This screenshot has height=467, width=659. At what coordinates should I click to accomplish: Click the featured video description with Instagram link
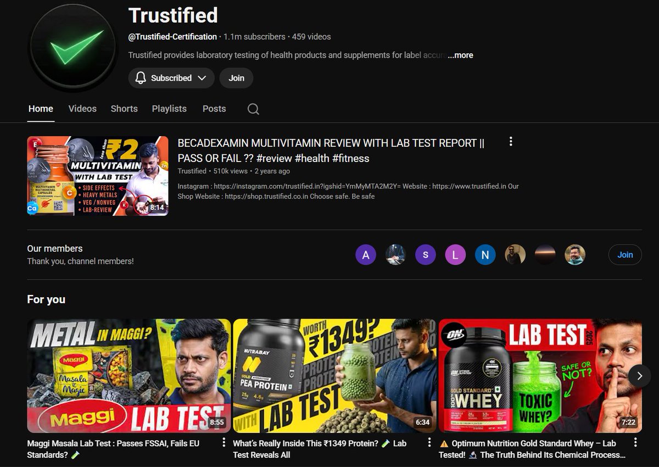[348, 191]
